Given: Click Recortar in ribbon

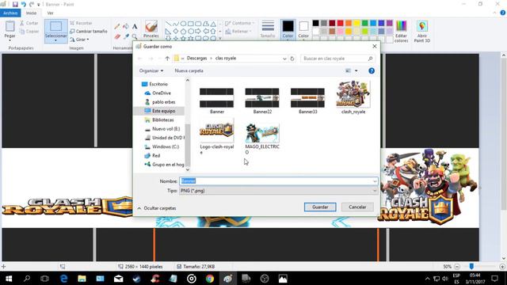Looking at the screenshot, I should point(81,23).
